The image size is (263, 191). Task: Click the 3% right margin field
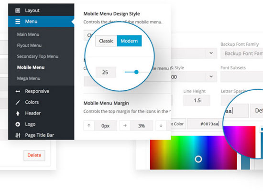tap(142, 126)
